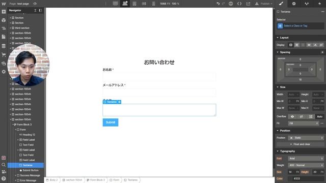Switch to the Interactions lightning tab
Image resolution: width=326 pixels, height=183 pixels.
[319, 4]
